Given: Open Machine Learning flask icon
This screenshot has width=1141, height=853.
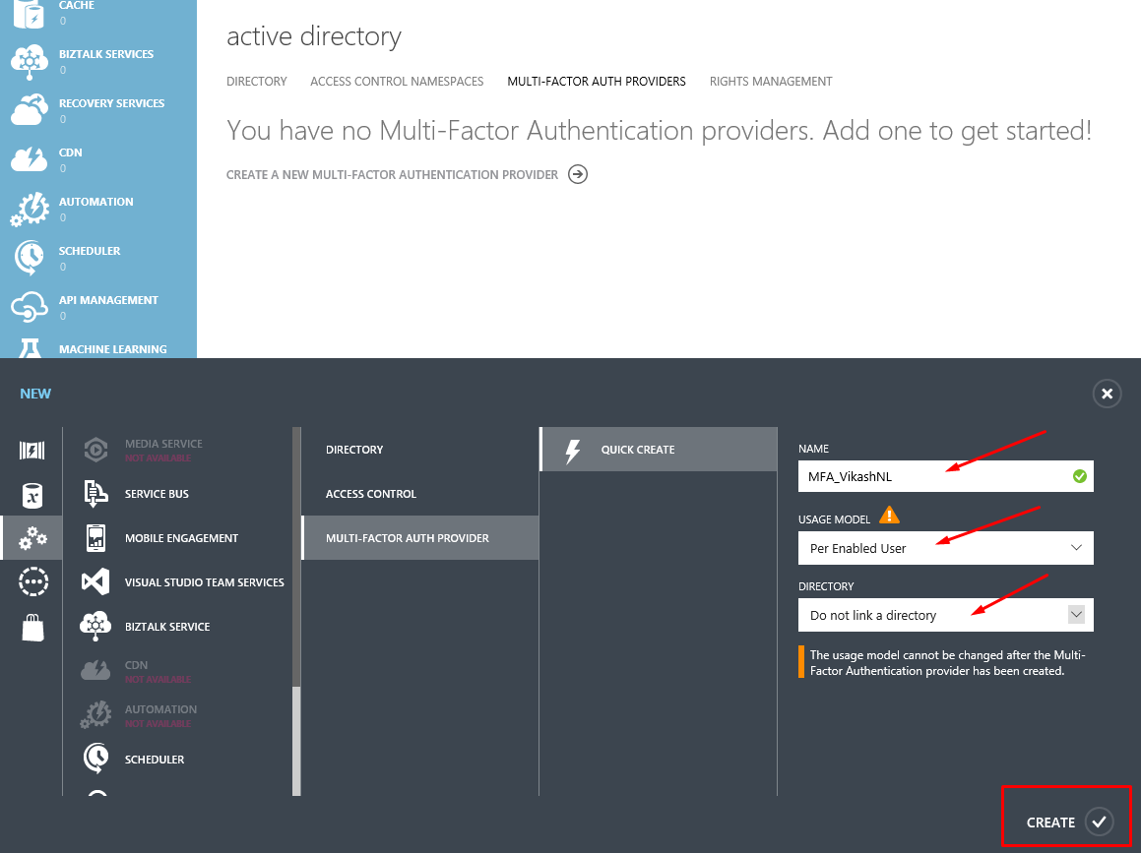Looking at the screenshot, I should pos(30,349).
